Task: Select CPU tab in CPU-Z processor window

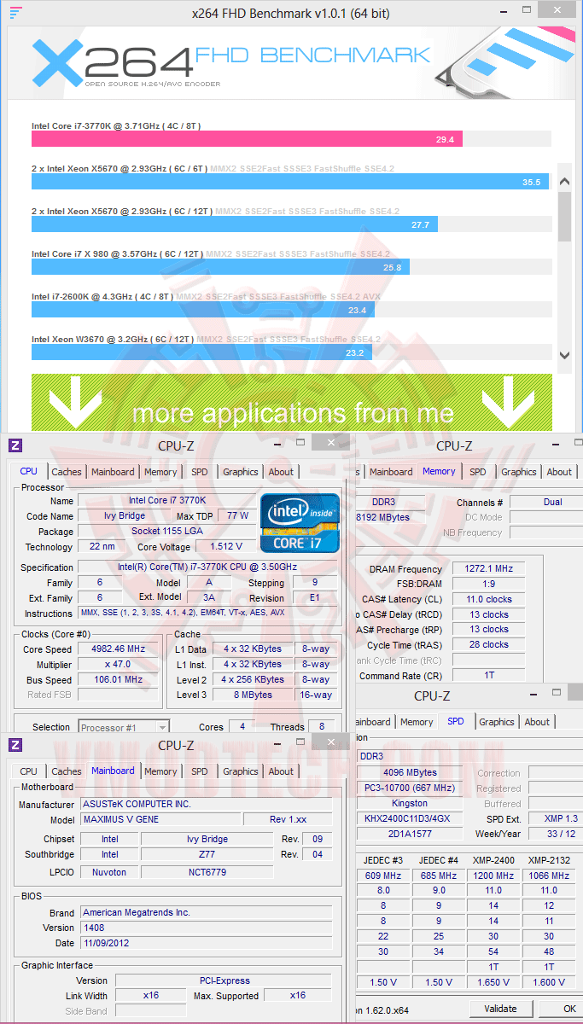Action: point(29,471)
